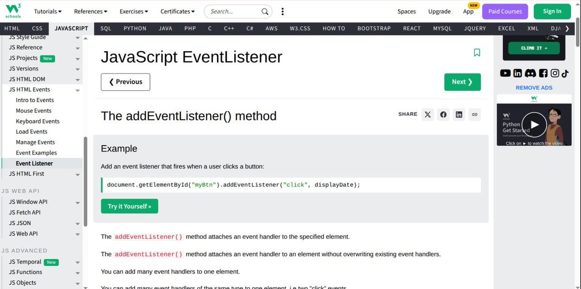The width and height of the screenshot is (581, 289).
Task: Share on Facebook icon
Action: (x=443, y=114)
